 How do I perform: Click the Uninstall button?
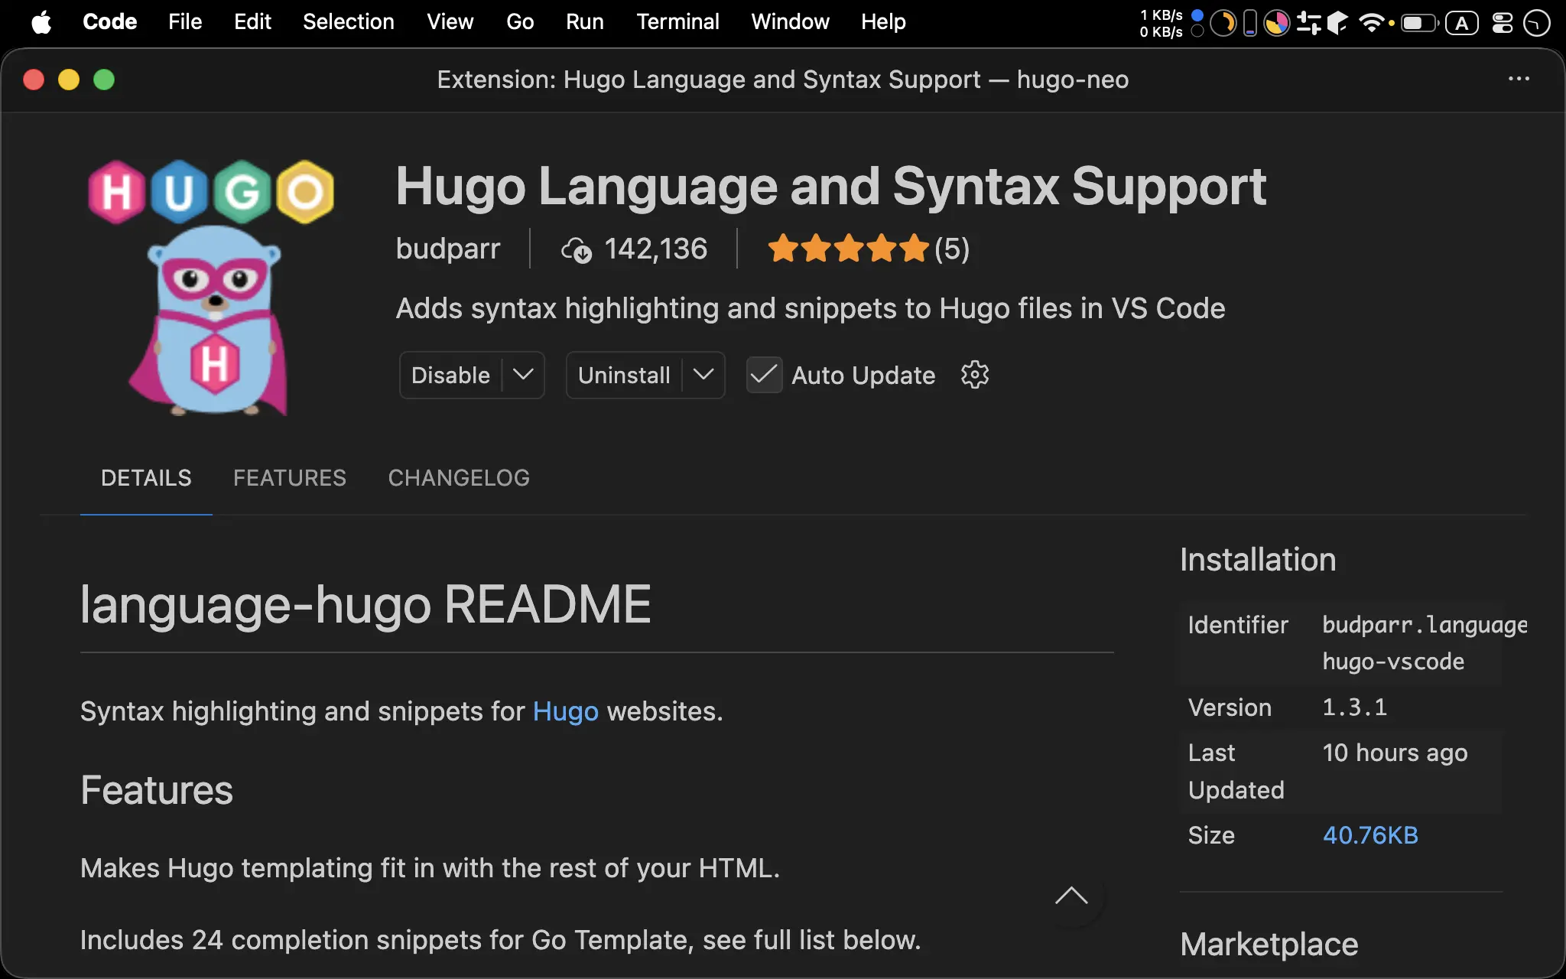(624, 375)
